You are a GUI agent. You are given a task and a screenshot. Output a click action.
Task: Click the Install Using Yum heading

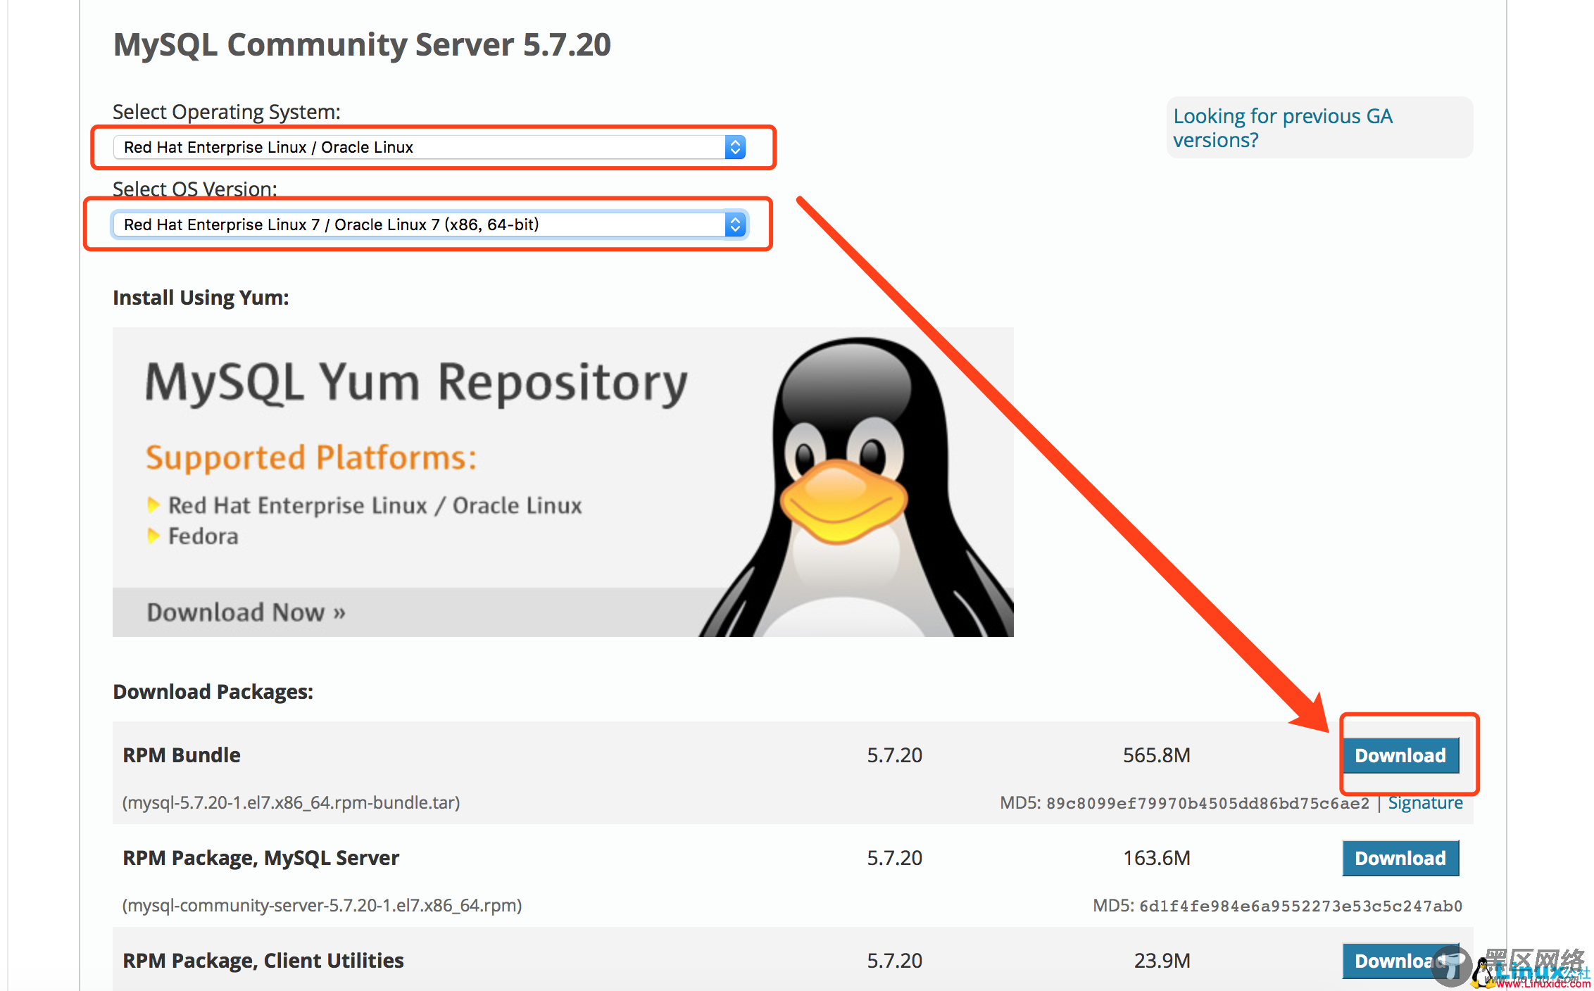(201, 298)
